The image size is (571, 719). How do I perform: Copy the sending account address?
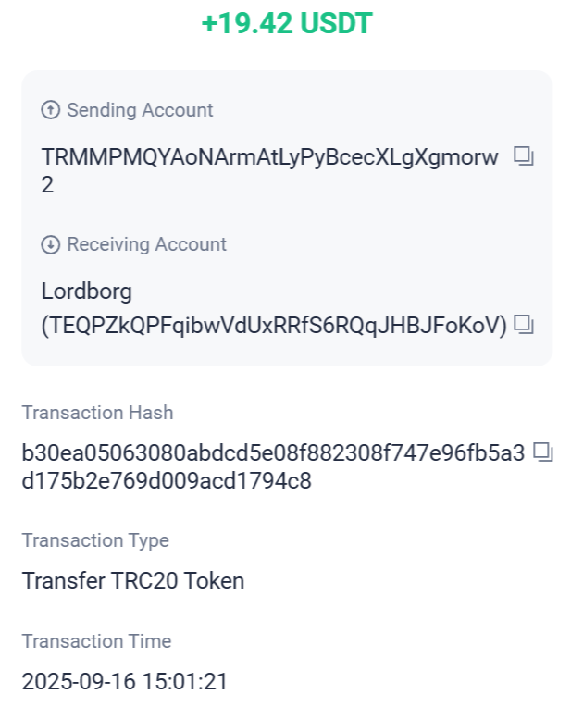pyautogui.click(x=524, y=156)
